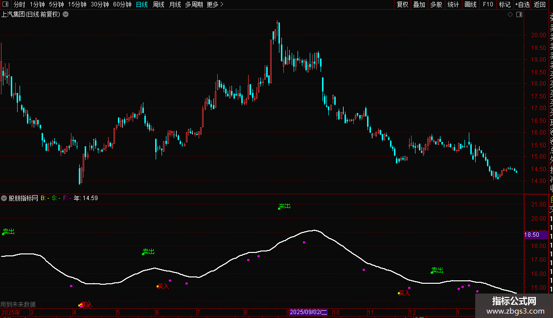
Task: Switch to 分时 intraday view
Action: tap(20, 4)
